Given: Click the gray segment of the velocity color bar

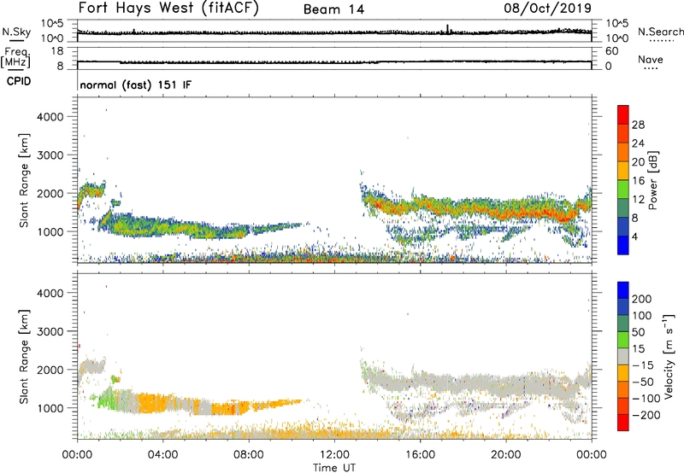Looking at the screenshot, I should tap(623, 357).
